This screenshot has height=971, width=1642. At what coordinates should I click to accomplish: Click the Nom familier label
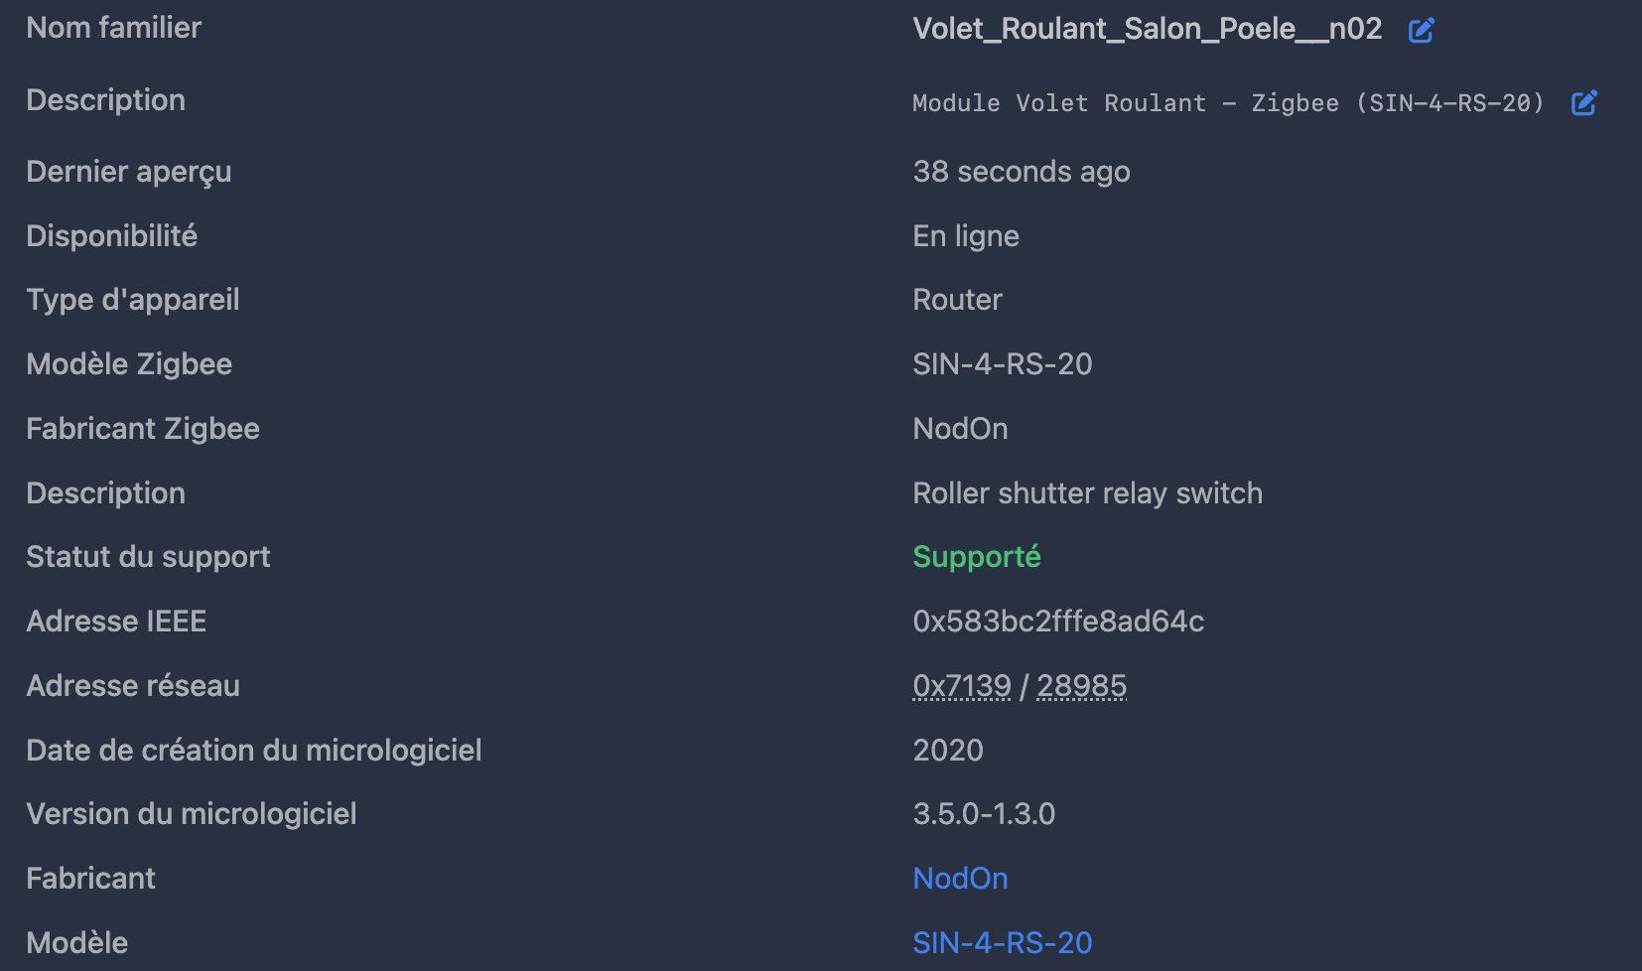coord(113,28)
